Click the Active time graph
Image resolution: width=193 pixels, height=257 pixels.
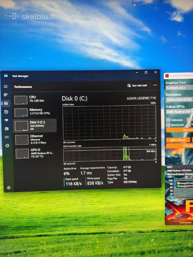(110, 123)
